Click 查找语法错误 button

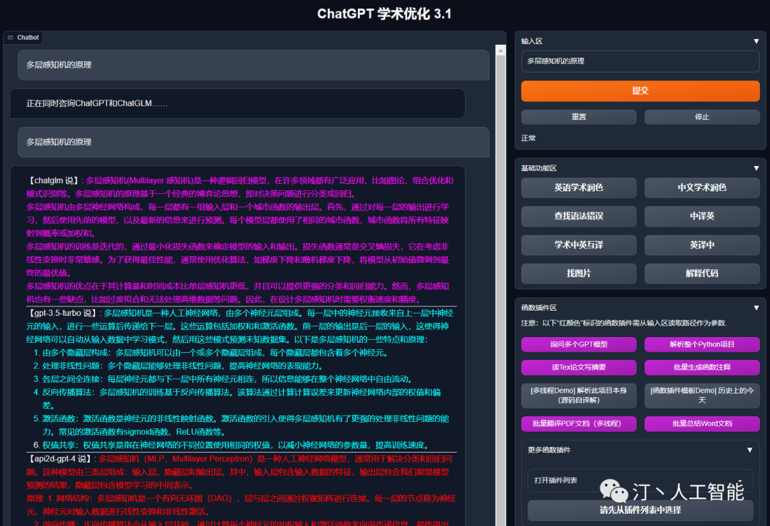578,216
